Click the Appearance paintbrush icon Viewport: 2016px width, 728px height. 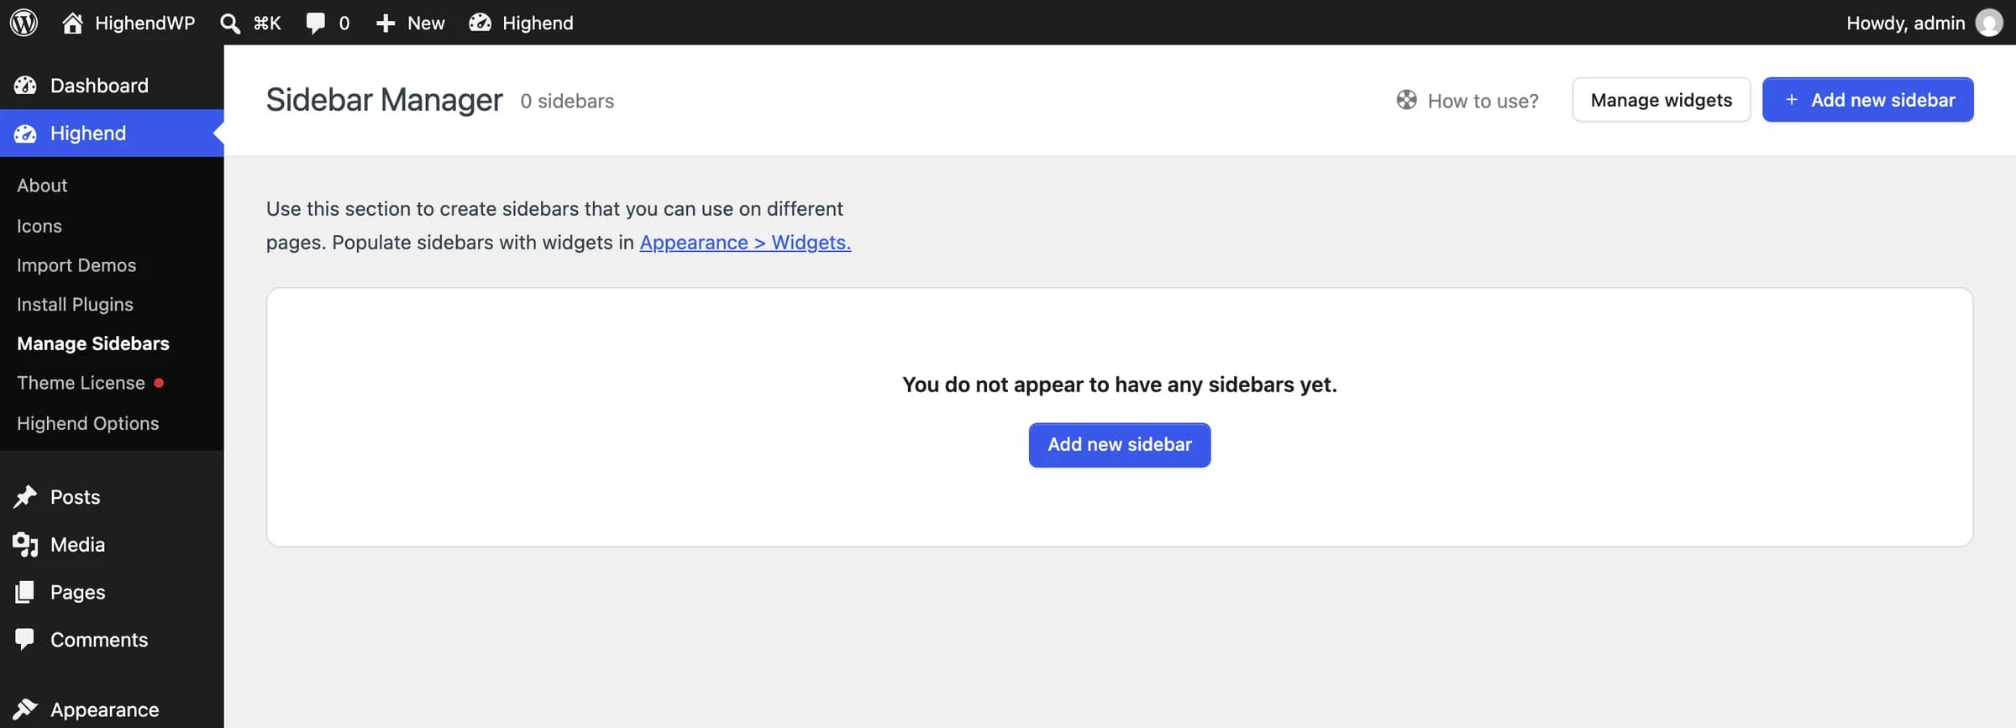(25, 710)
